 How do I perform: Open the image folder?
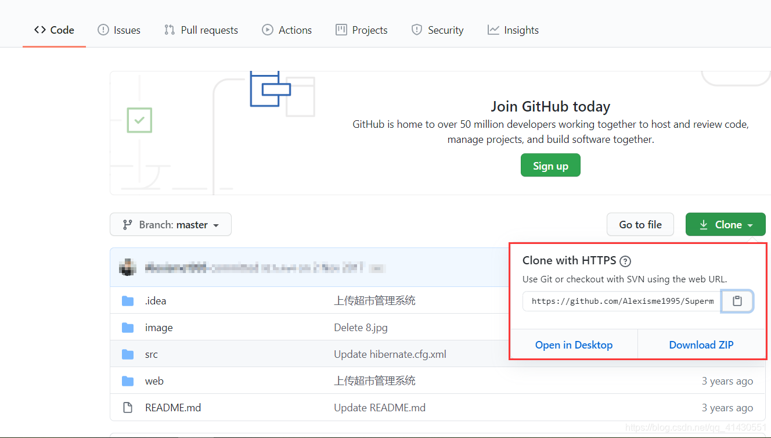point(159,328)
